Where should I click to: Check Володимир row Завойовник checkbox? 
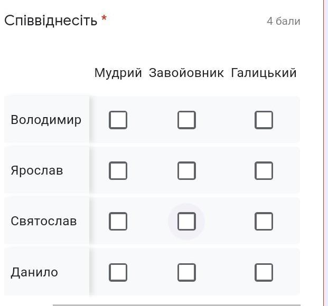[x=186, y=120]
